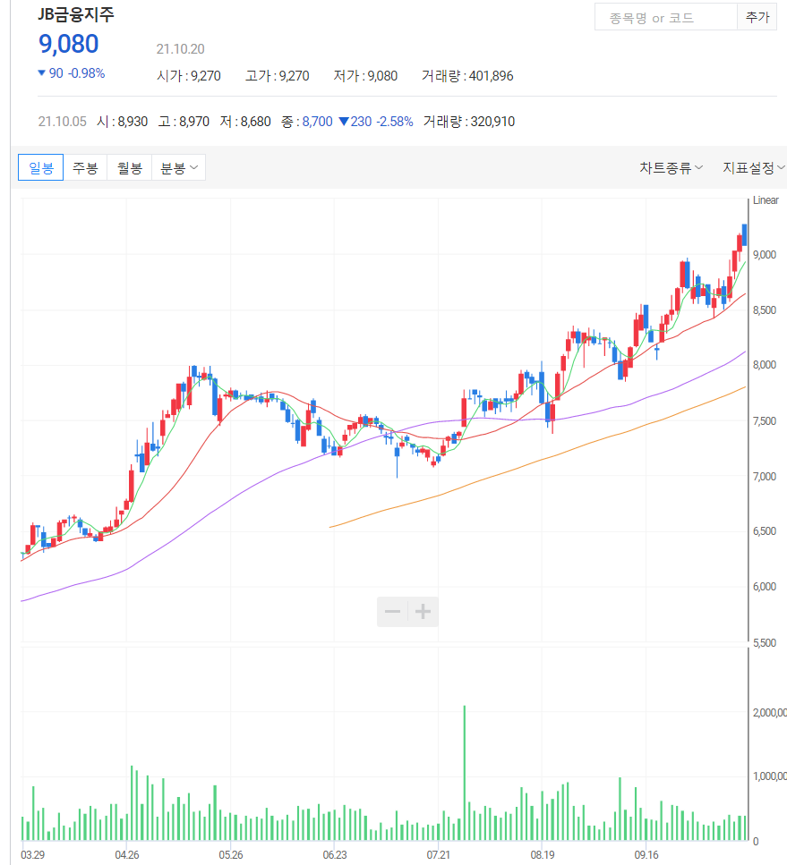Click the 종목명 or 코드 search field
Viewport: 787px width, 865px height.
(666, 18)
